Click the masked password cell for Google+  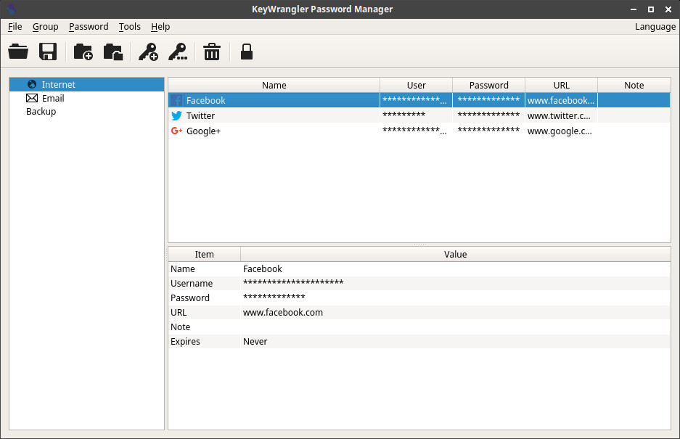(488, 131)
